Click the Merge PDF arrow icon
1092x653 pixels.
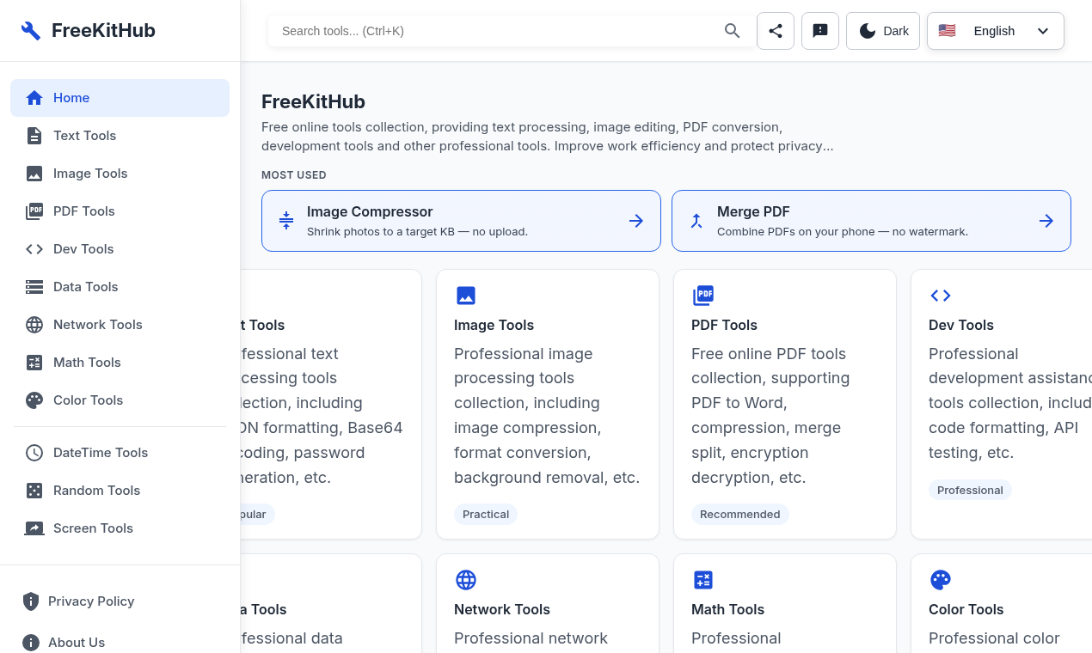click(1046, 221)
